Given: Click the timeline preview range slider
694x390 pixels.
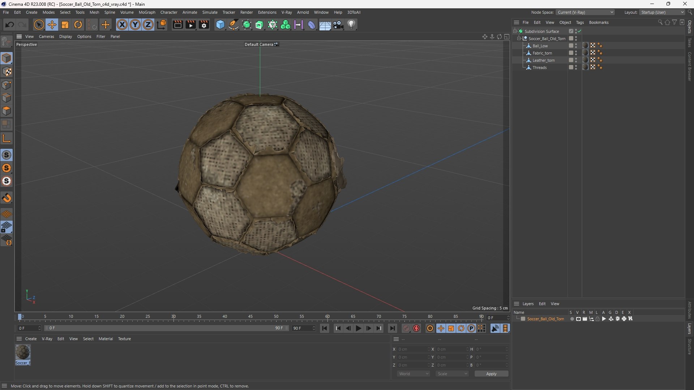Looking at the screenshot, I should click(x=167, y=328).
